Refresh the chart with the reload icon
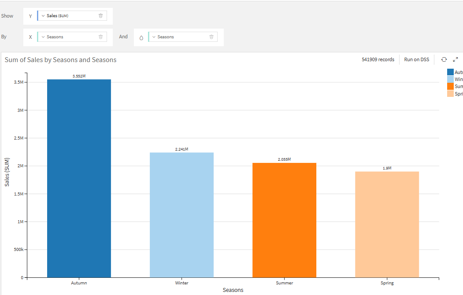 pyautogui.click(x=444, y=59)
